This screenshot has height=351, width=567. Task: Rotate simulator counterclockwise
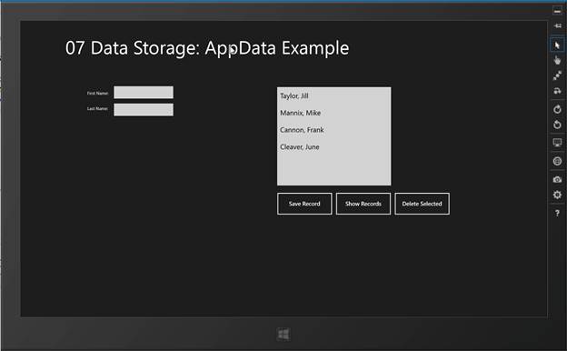[x=557, y=125]
